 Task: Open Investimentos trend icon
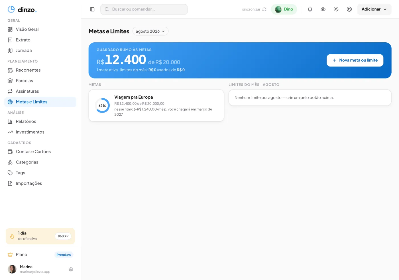pyautogui.click(x=10, y=132)
